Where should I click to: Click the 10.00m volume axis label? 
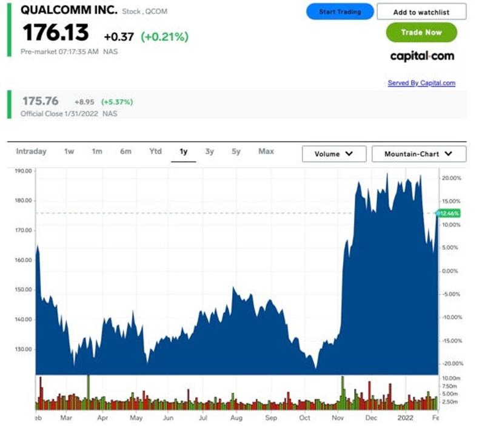[x=451, y=378]
